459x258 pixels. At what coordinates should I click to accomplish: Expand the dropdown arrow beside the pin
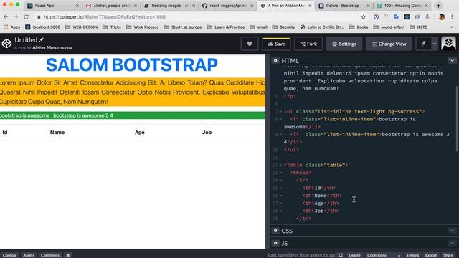click(x=435, y=44)
